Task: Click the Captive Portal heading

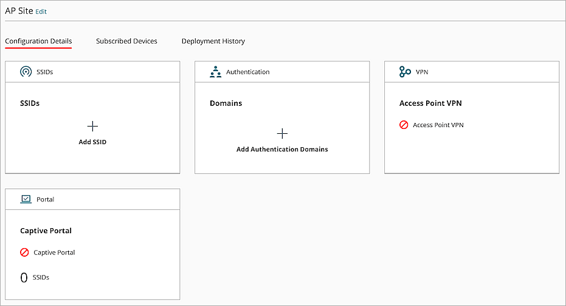Action: click(x=46, y=231)
